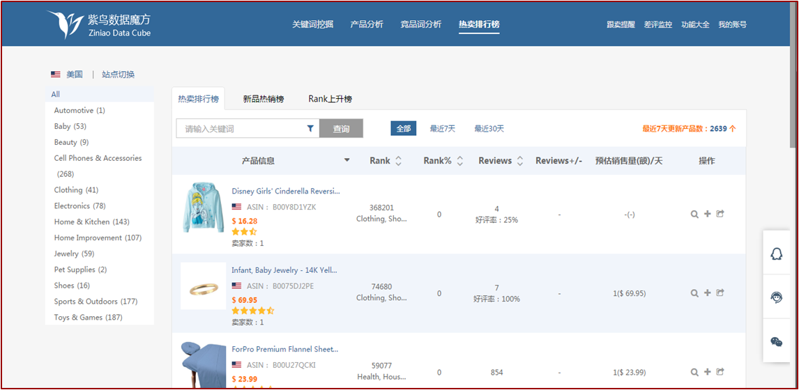Screen dimensions: 799x390
Task: Open the 关键词挖掘 navigation menu
Action: point(312,24)
